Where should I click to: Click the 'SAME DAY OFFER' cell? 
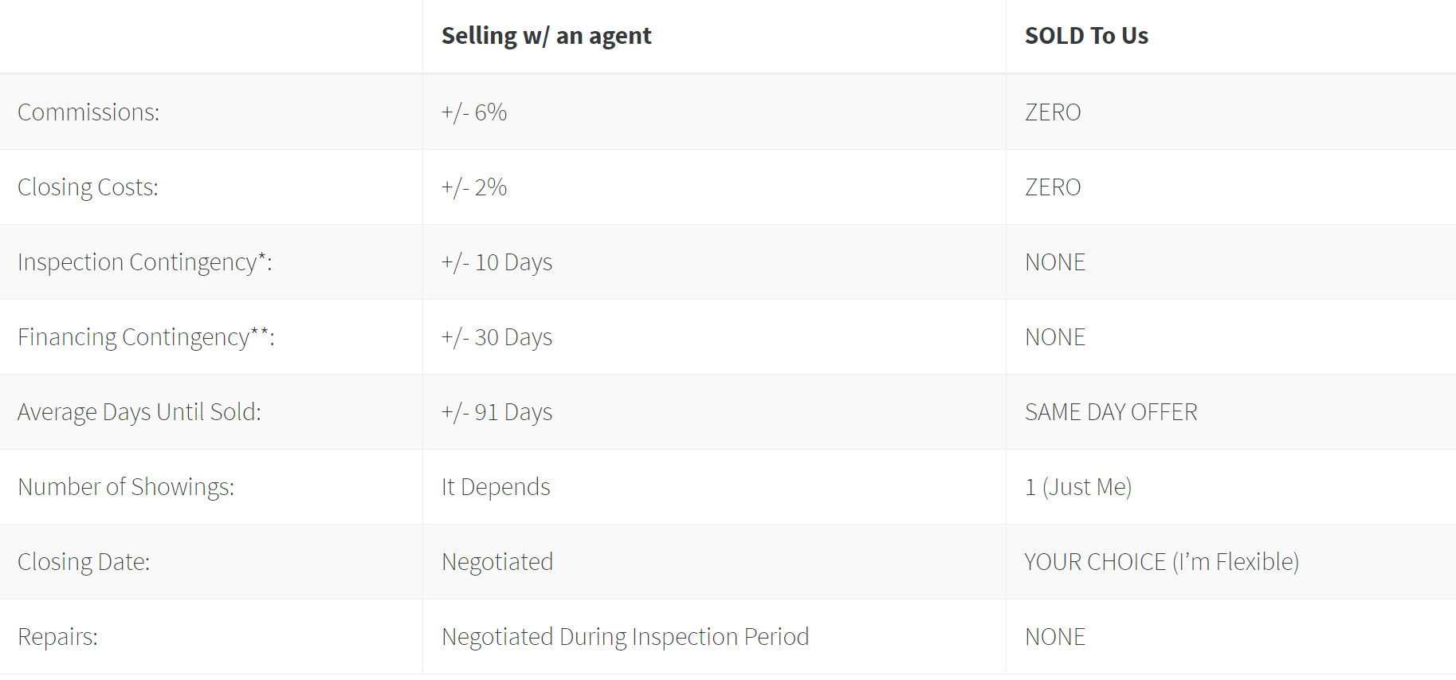point(1111,412)
